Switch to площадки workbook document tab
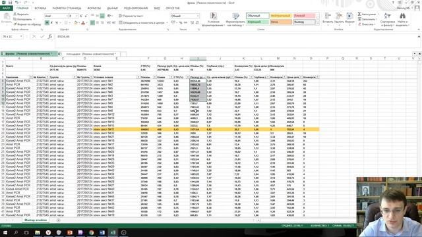The image size is (422, 237). (x=90, y=54)
